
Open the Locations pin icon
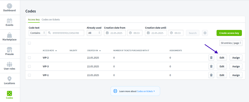click(9, 79)
